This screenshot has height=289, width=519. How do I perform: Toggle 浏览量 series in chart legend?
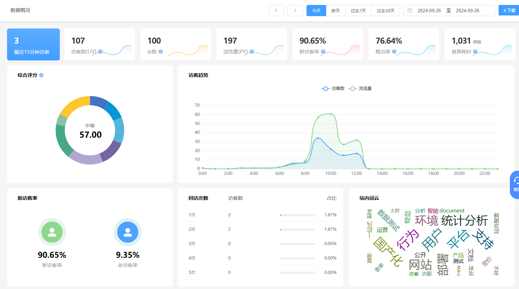(x=360, y=88)
